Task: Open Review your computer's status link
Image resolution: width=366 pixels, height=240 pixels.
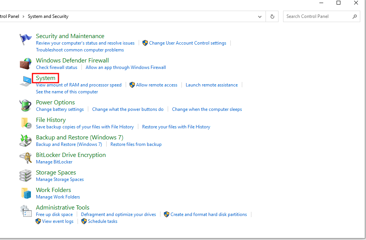Action: tap(85, 43)
